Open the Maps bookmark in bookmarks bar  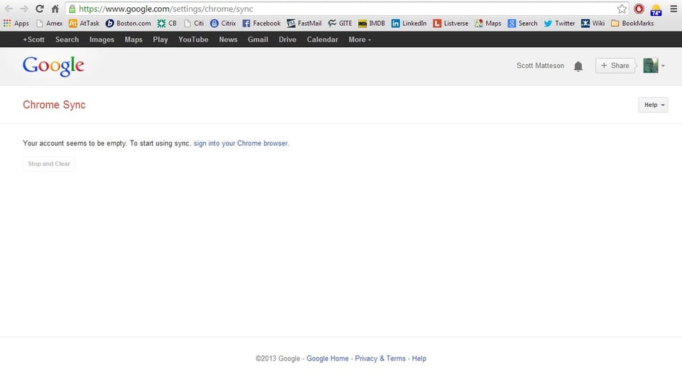[488, 23]
